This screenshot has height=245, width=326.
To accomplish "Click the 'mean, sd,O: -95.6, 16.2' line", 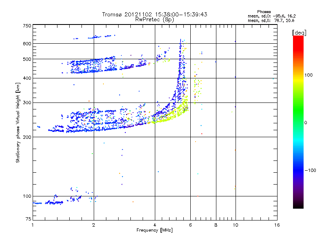I will (x=271, y=16).
